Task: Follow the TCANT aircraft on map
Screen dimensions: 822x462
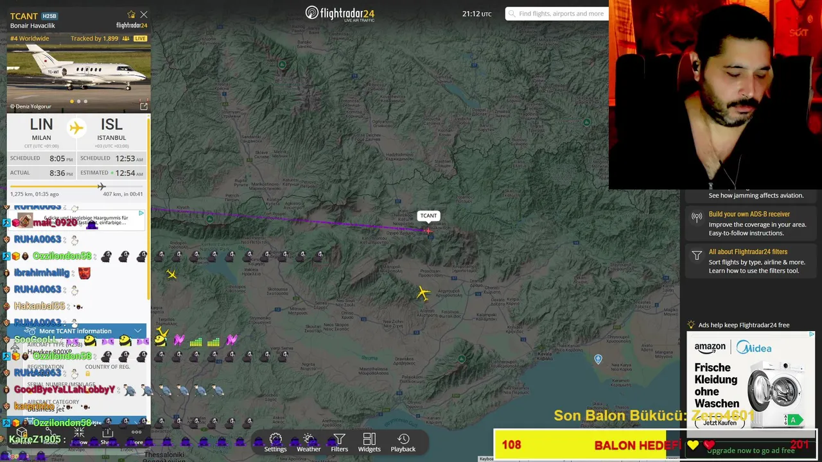Action: [79, 437]
